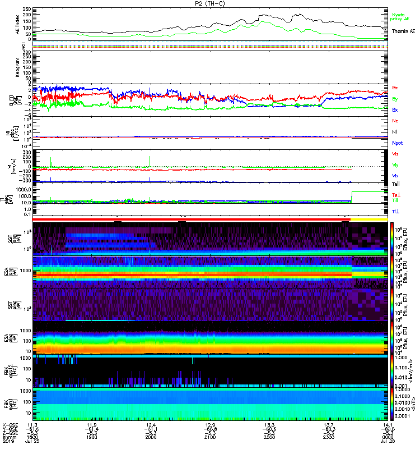Screen dimensions: 420x449
Task: Select the blue Npot legend label
Action: click(x=397, y=143)
